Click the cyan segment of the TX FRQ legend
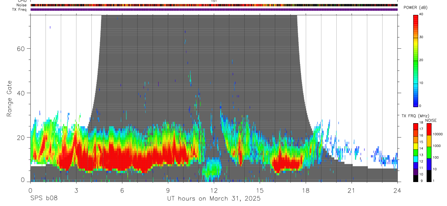The image size is (447, 206). (x=416, y=159)
